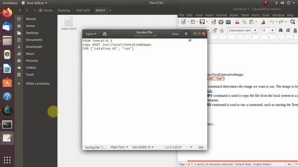Open Ubuntu Software from the dock
Screen dimensions: 298x167
click(7, 83)
